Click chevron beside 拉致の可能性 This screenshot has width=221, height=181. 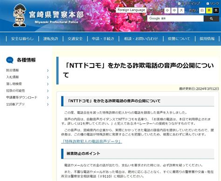pos(48,91)
